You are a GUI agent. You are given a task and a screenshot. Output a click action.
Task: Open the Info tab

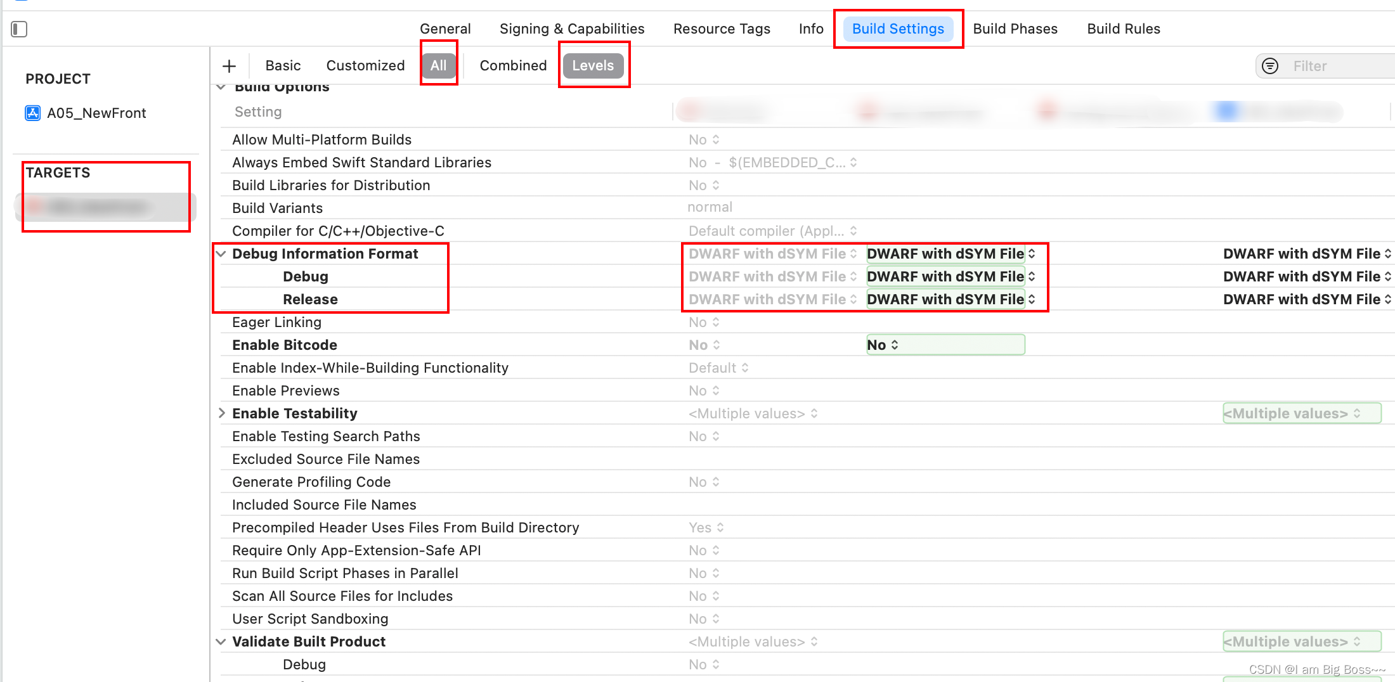[x=811, y=29]
